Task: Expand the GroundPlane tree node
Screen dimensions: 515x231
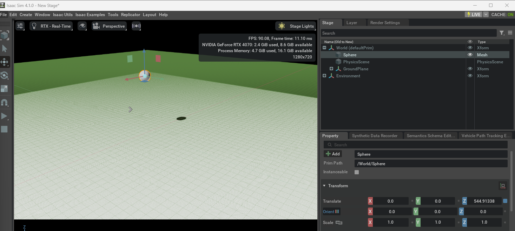Action: click(x=331, y=69)
